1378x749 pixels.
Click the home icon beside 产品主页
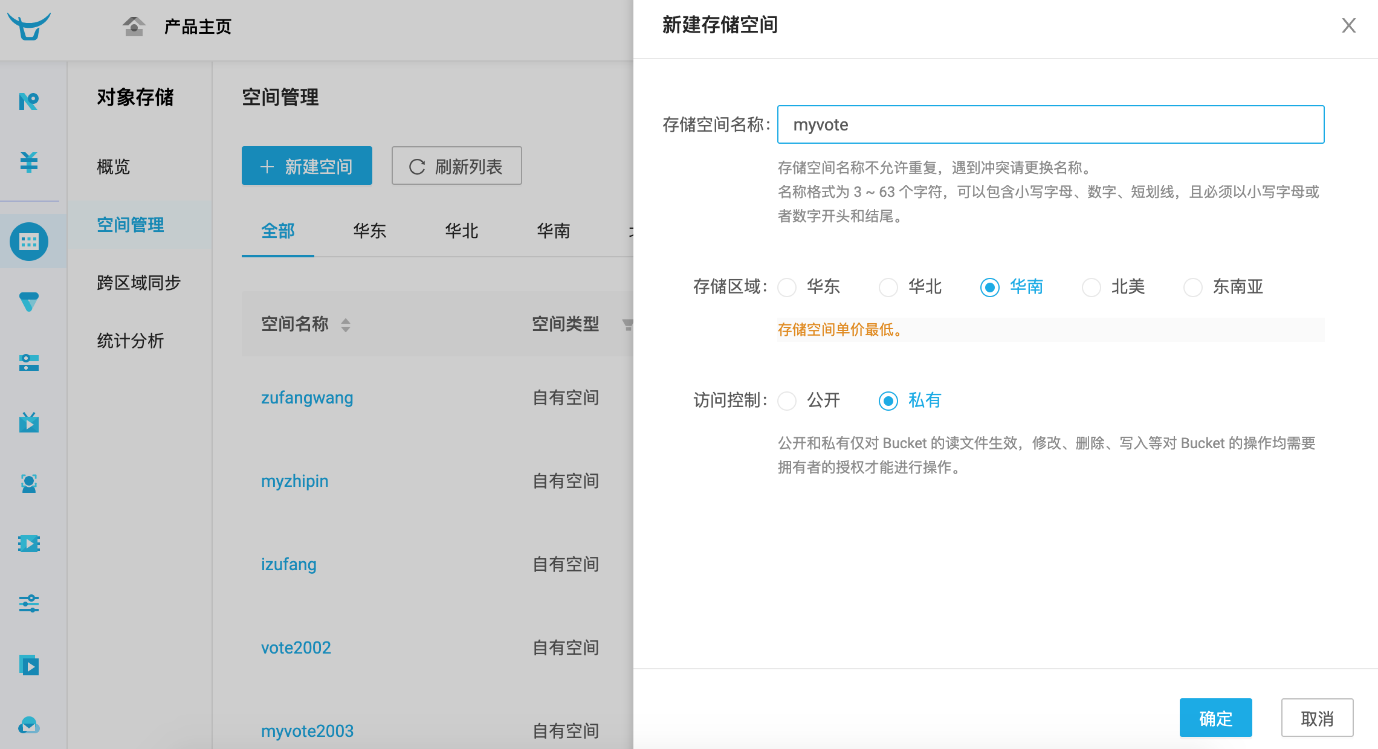tap(134, 26)
